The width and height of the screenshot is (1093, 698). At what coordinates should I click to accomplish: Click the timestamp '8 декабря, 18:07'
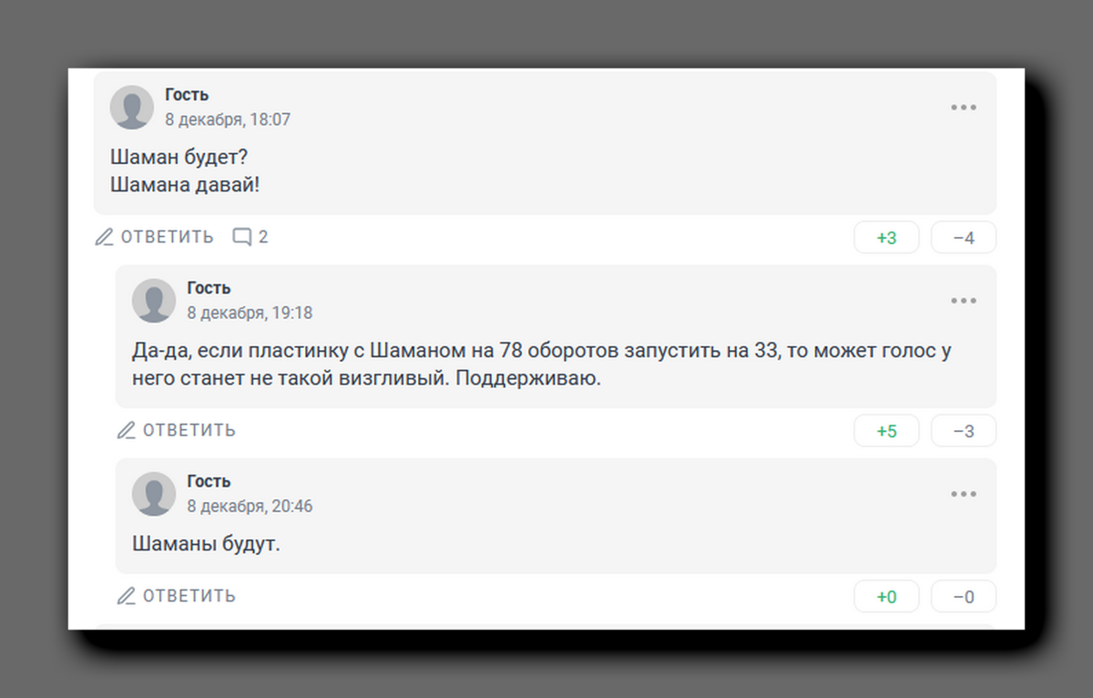pos(227,118)
